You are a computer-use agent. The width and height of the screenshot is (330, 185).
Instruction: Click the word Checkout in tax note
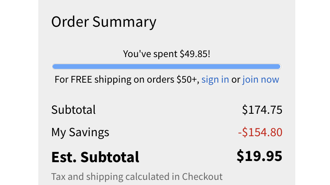[x=202, y=176]
